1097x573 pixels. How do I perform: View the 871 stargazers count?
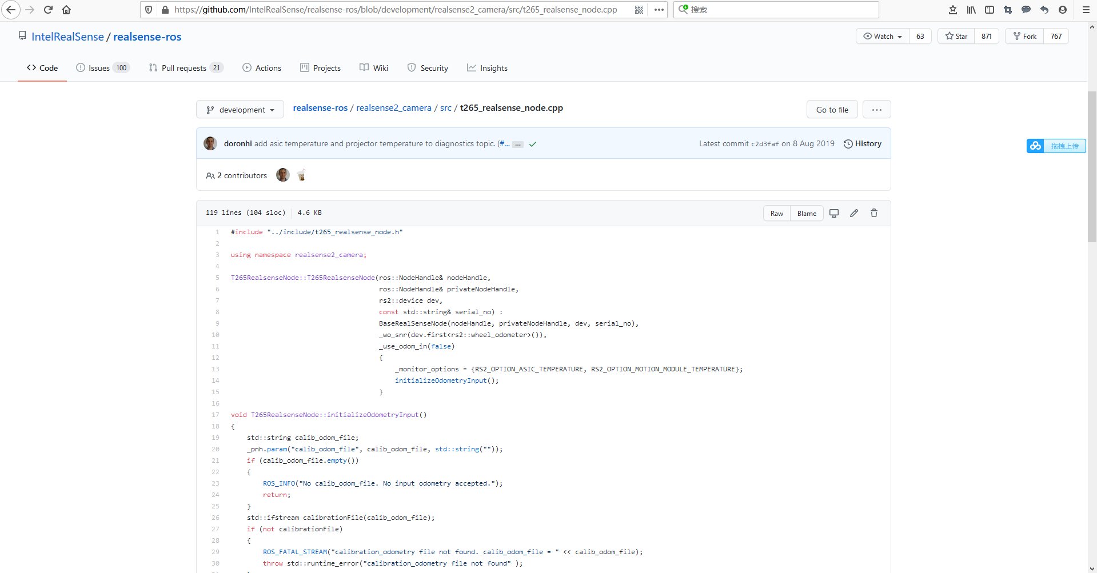(x=987, y=36)
